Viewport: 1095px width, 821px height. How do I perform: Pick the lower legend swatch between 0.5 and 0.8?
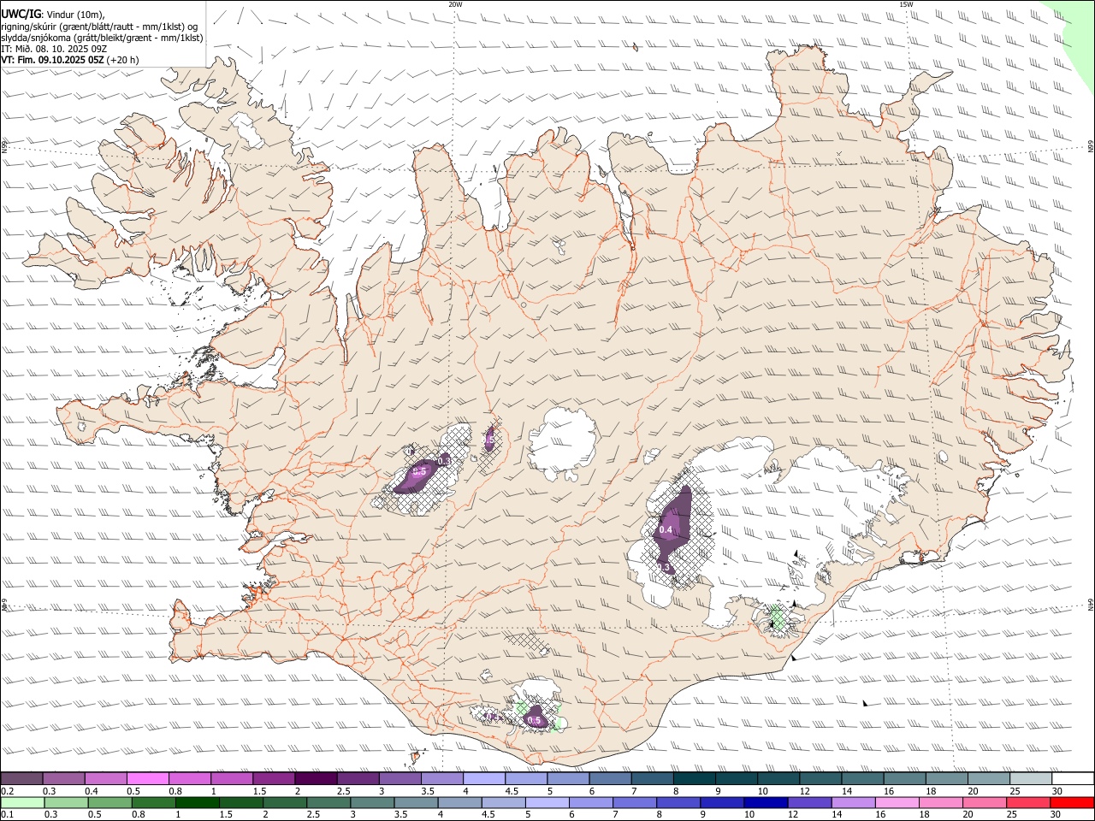(109, 802)
